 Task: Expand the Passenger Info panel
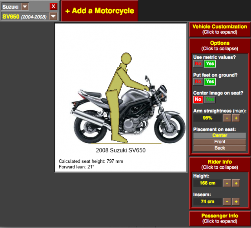220,218
